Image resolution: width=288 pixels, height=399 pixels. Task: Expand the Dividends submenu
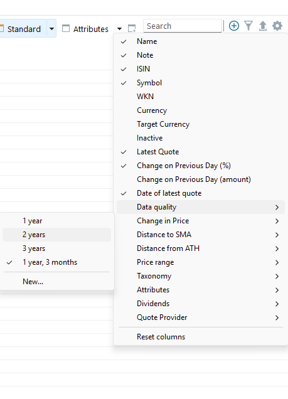201,304
